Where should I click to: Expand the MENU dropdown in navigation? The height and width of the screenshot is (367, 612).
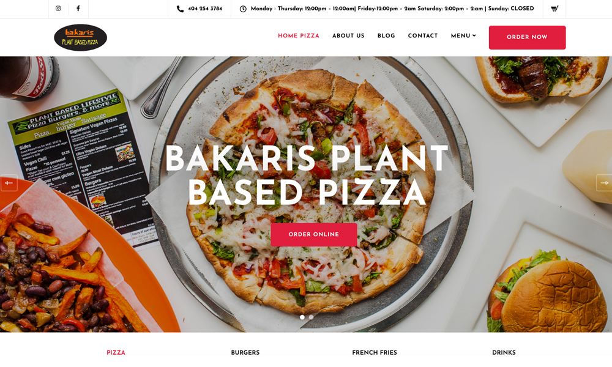(x=463, y=35)
